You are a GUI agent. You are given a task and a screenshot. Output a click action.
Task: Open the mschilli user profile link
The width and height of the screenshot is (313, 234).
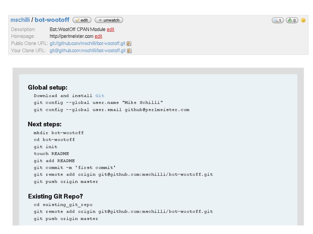click(x=20, y=20)
